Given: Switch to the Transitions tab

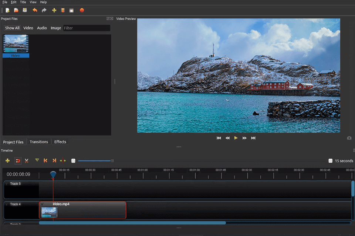Looking at the screenshot, I should coord(39,142).
